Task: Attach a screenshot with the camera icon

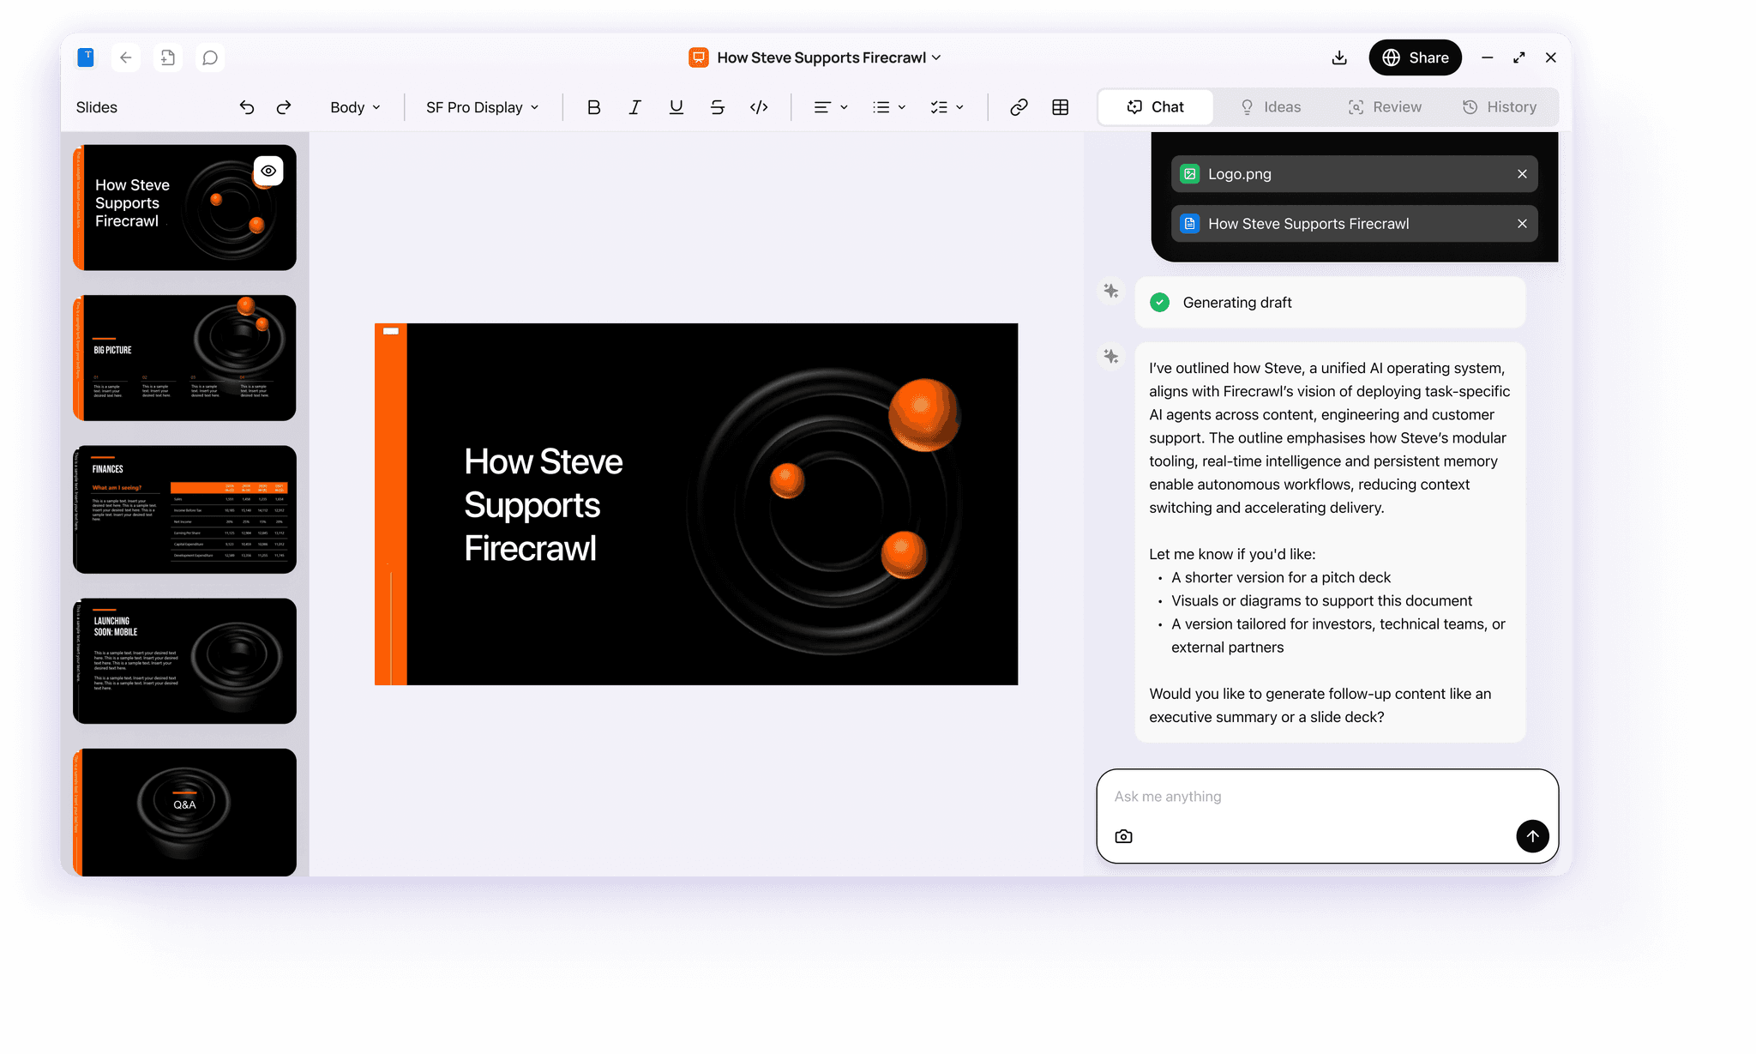Action: coord(1124,836)
